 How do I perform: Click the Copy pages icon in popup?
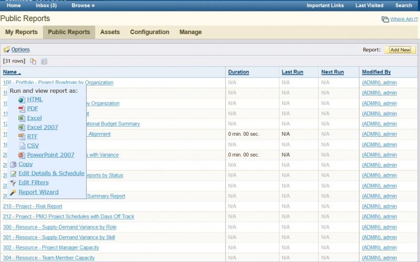click(13, 165)
